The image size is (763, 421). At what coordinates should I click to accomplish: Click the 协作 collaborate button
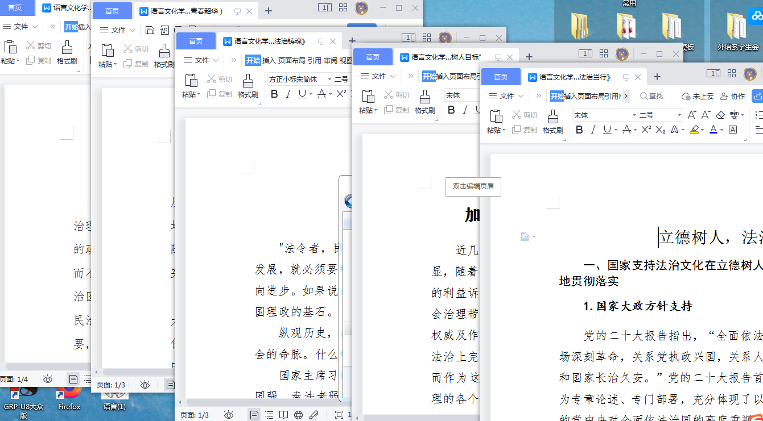tap(732, 96)
